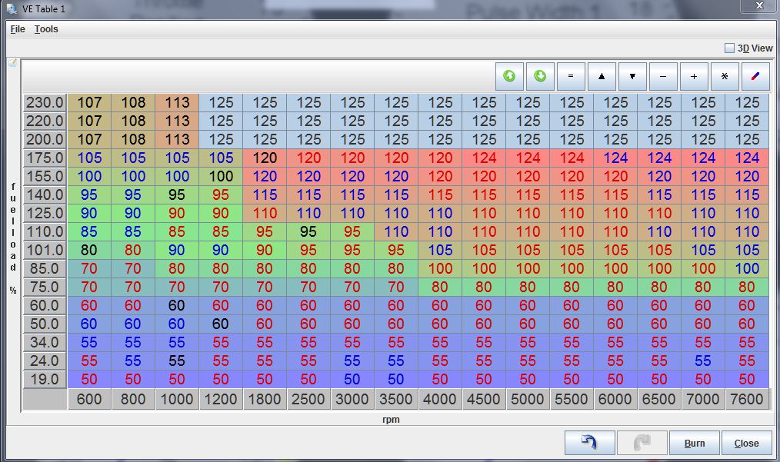Click the Burn button
Image resolution: width=780 pixels, height=462 pixels.
tap(694, 443)
